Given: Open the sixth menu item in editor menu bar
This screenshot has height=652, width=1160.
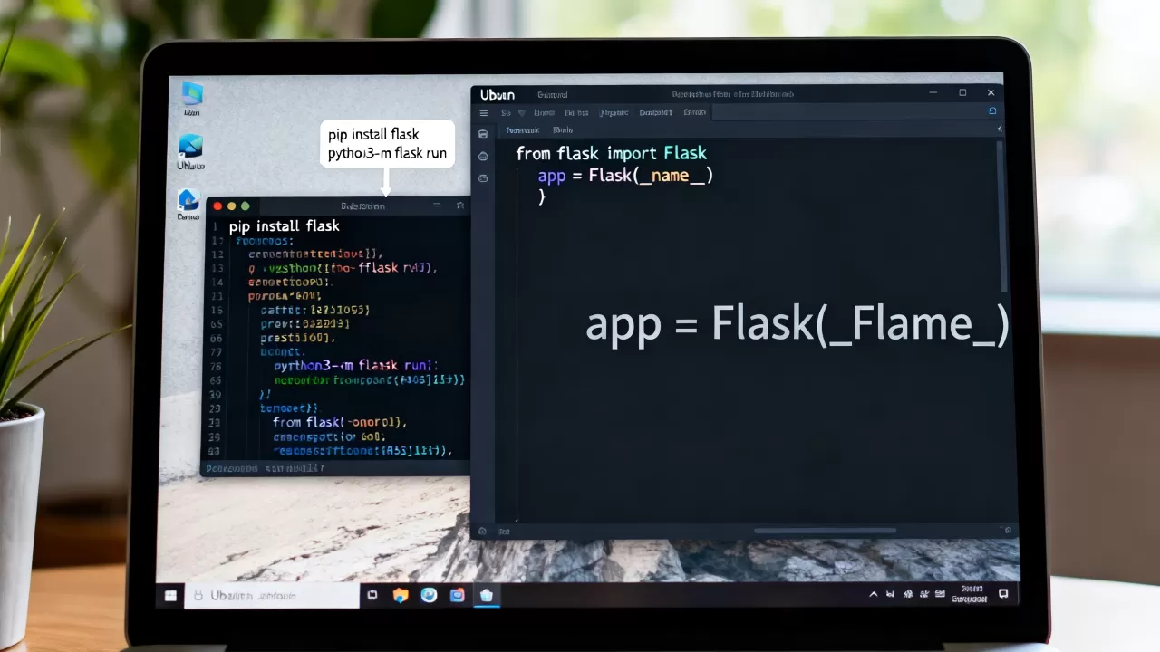Looking at the screenshot, I should 656,113.
